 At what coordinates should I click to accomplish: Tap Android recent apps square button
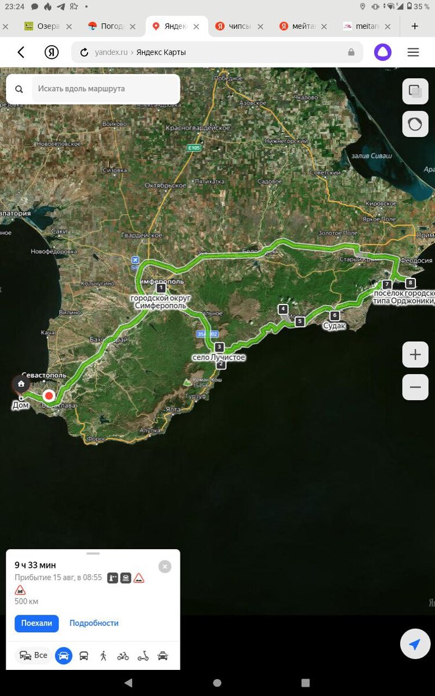tap(306, 683)
